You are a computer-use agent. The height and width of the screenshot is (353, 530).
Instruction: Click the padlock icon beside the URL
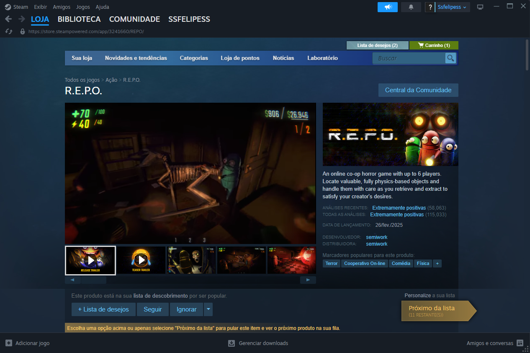[23, 31]
